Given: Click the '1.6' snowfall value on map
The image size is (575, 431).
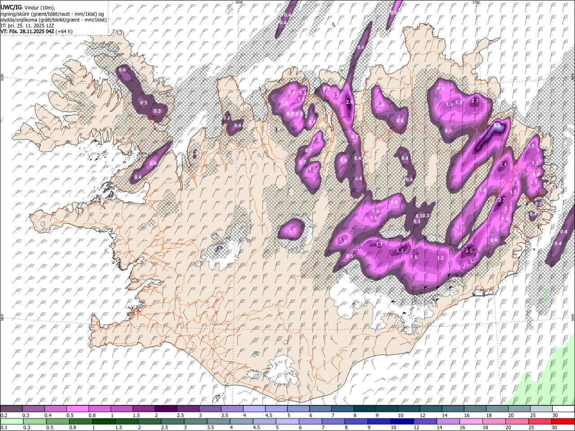Looking at the screenshot, I should 414,257.
